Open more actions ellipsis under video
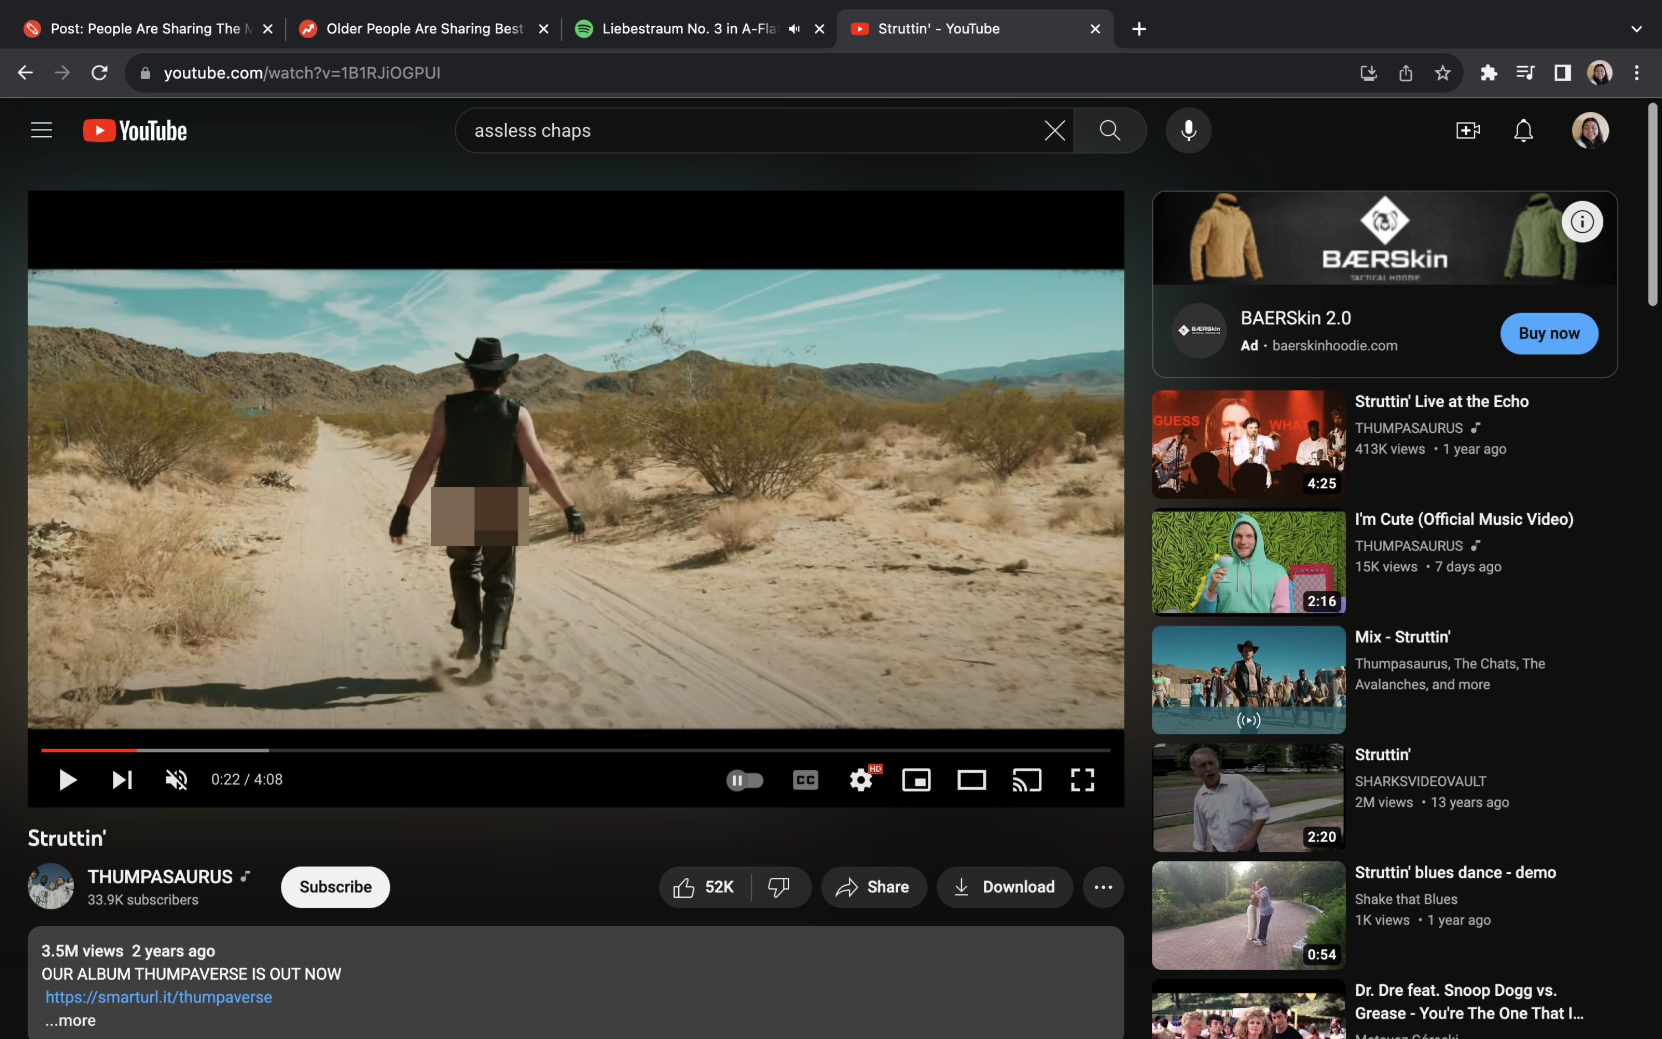Image resolution: width=1662 pixels, height=1039 pixels. [x=1103, y=887]
